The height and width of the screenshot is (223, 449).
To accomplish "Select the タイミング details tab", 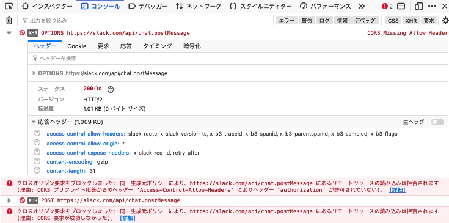I will click(158, 46).
